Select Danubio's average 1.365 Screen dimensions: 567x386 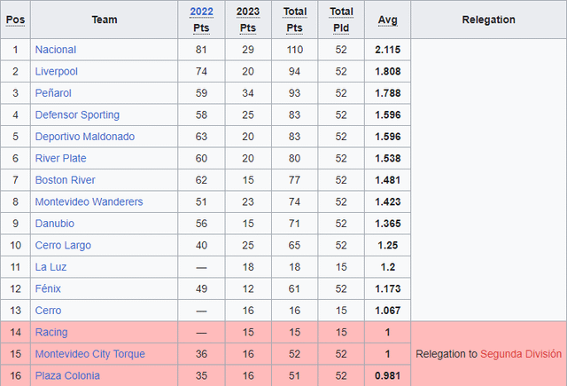pyautogui.click(x=388, y=224)
